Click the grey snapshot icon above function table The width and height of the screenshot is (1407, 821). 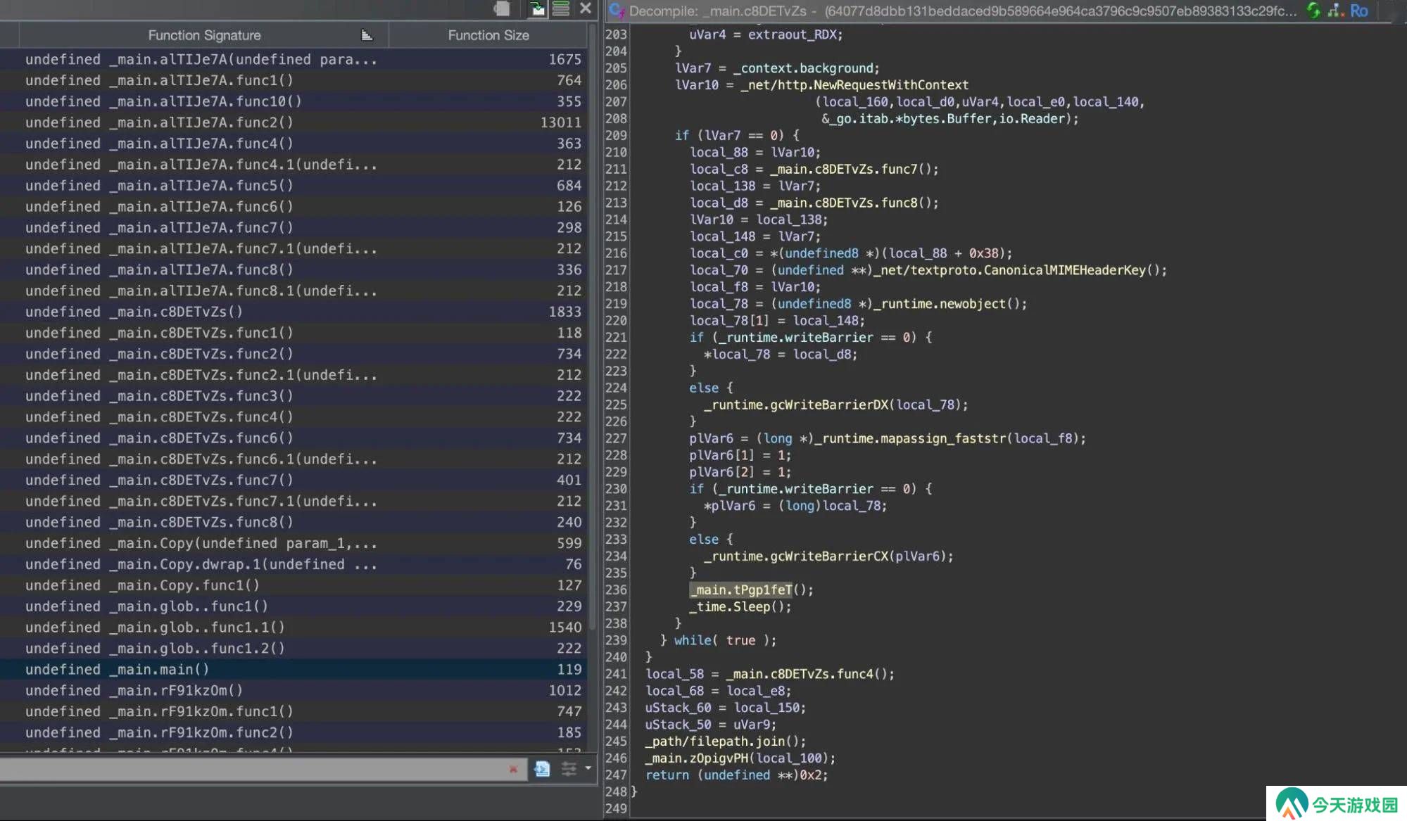502,8
